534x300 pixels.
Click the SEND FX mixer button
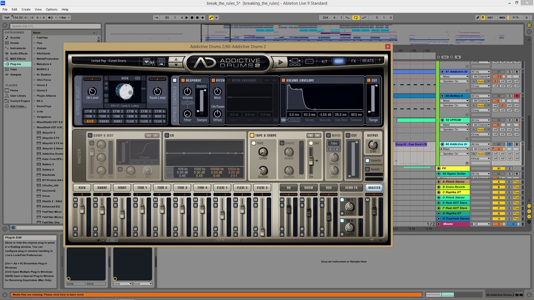tap(351, 188)
